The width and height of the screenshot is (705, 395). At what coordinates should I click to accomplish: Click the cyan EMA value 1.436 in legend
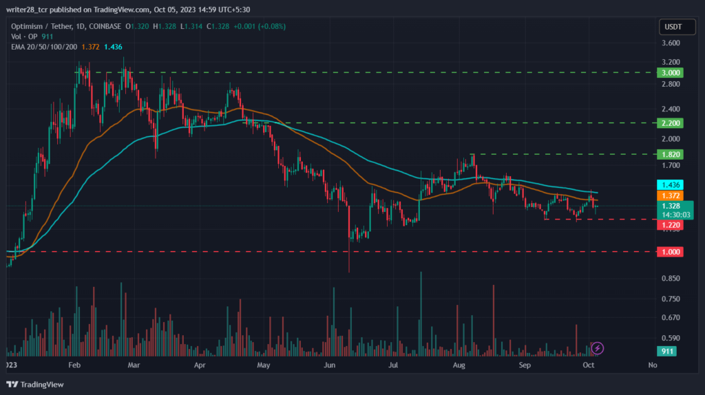pyautogui.click(x=113, y=47)
